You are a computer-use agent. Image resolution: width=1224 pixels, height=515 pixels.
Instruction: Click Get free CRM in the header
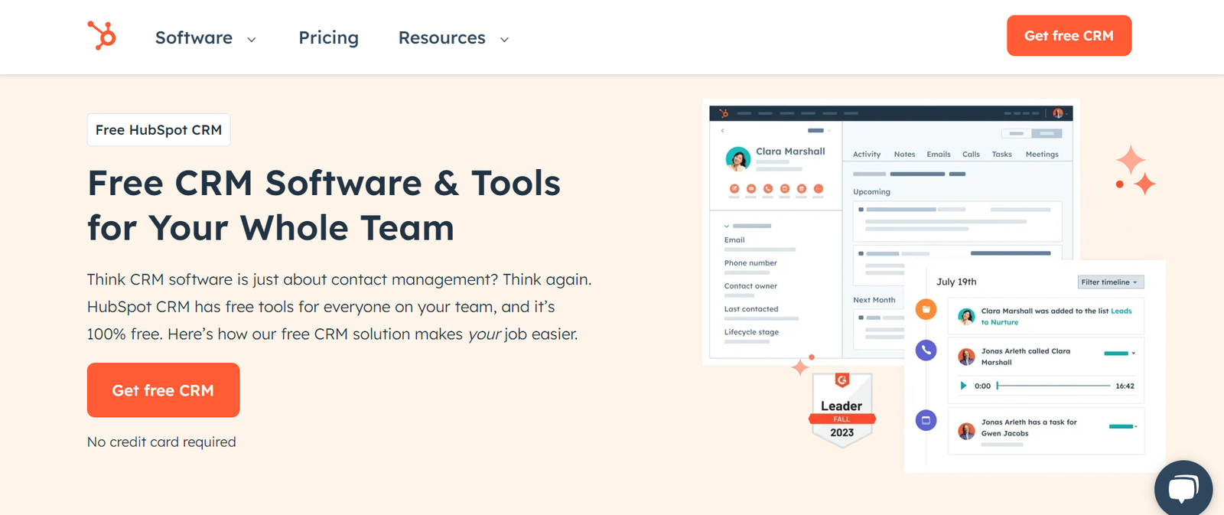[1069, 36]
